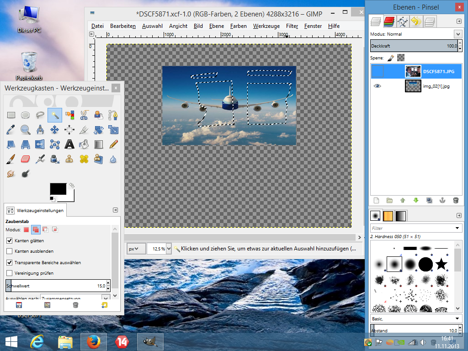Screen dimensions: 468x351
Task: Open the Filter menu
Action: click(x=292, y=26)
